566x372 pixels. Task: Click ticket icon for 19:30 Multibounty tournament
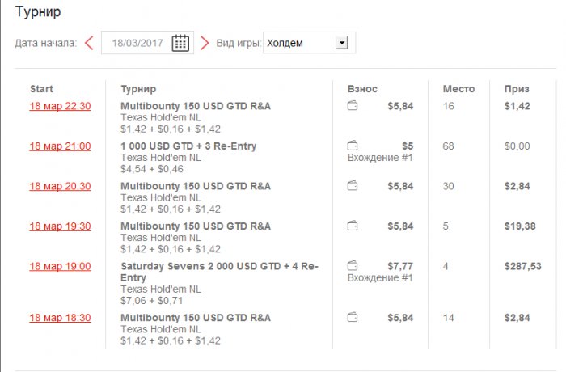click(x=353, y=226)
